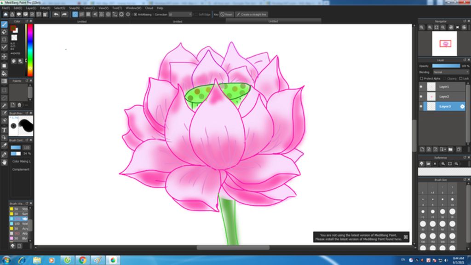
Task: Open the Filter menu
Action: [45, 8]
